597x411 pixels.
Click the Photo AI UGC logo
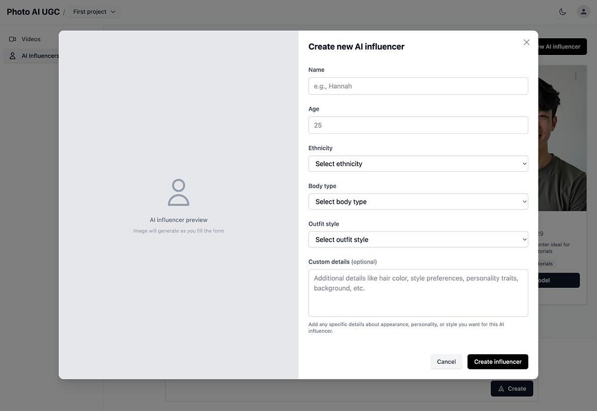click(x=33, y=12)
